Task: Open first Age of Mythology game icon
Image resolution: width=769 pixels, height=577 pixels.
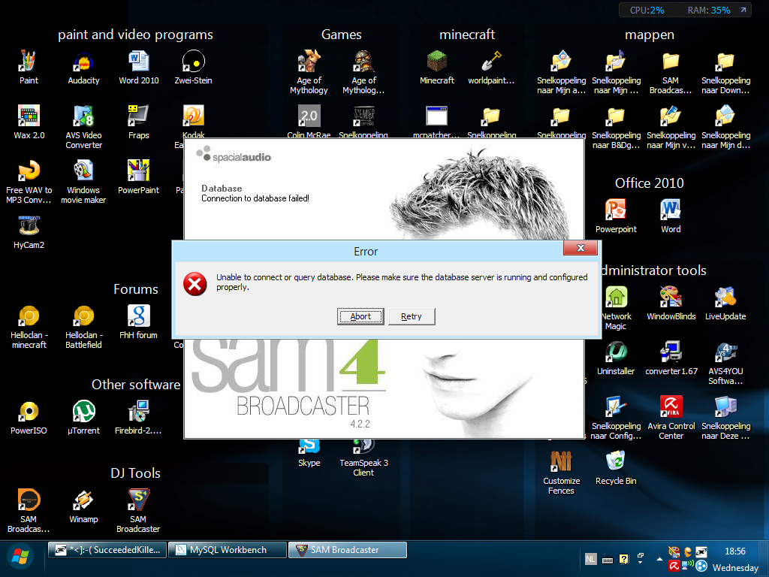Action: (x=309, y=71)
